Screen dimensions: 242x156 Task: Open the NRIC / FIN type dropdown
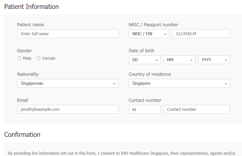(149, 34)
